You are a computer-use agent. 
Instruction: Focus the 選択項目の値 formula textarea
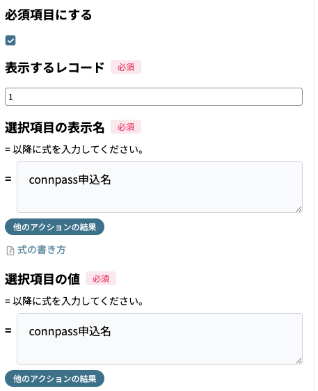click(x=159, y=339)
